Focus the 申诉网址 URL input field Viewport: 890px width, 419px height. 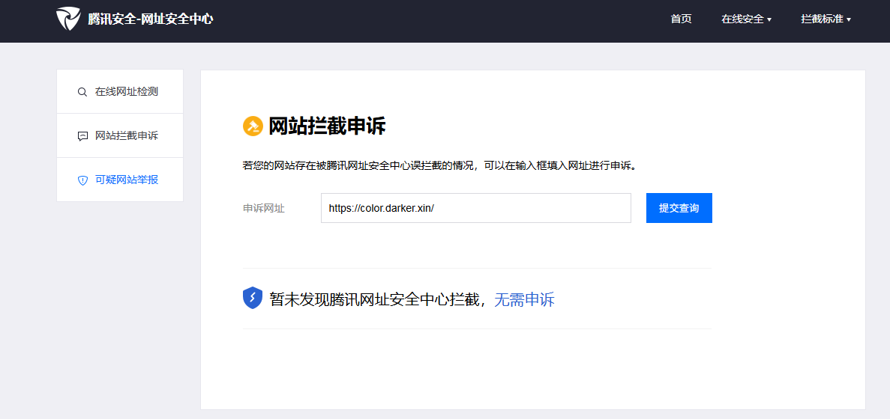[476, 208]
